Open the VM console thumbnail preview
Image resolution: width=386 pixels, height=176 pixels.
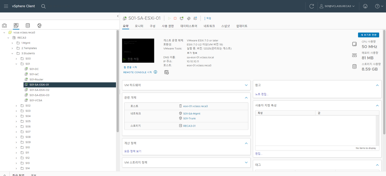(138, 51)
